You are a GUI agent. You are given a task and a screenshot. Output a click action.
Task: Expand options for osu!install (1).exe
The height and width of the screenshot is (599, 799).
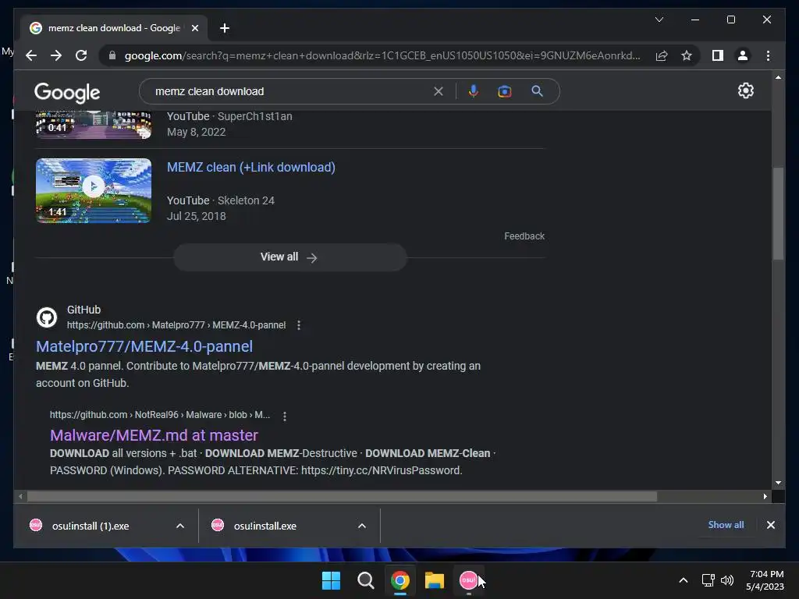[180, 526]
